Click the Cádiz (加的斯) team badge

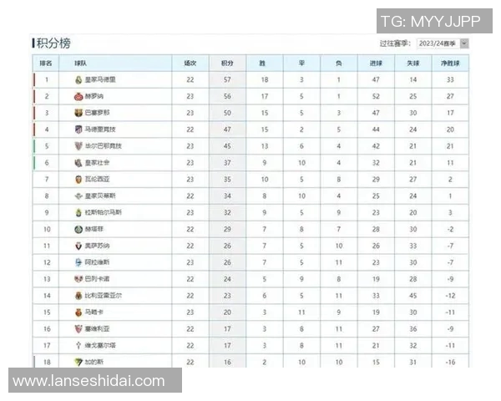78,362
